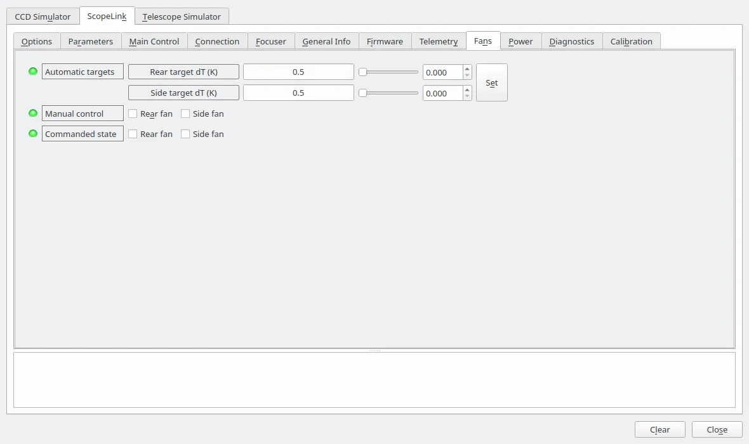
Task: Open the Parameters tab
Action: pos(91,41)
